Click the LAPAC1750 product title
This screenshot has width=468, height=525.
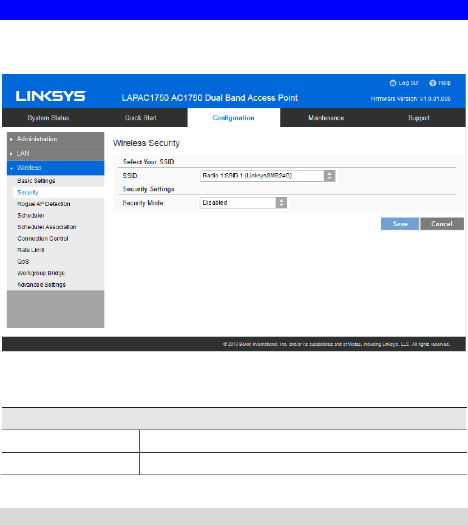point(210,98)
